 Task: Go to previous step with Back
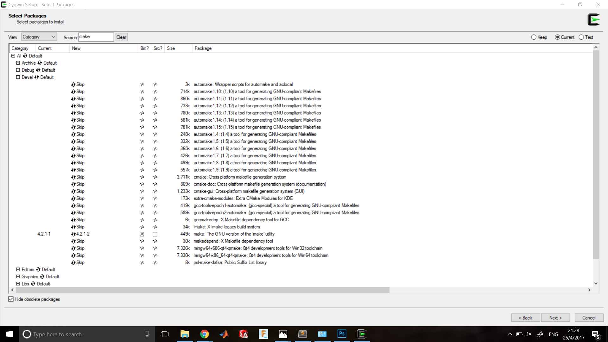click(525, 318)
